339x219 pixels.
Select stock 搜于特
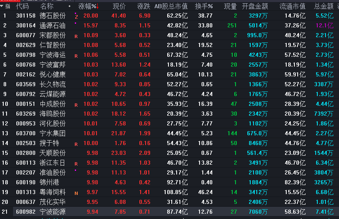(x=49, y=143)
